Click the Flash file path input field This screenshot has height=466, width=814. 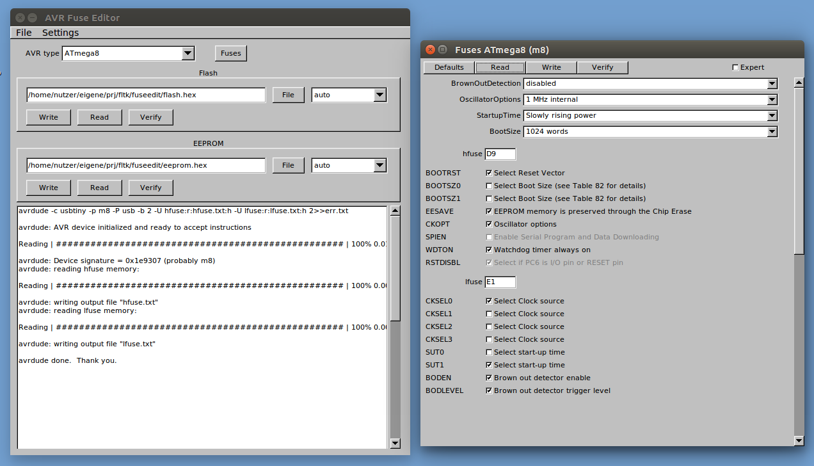[146, 95]
